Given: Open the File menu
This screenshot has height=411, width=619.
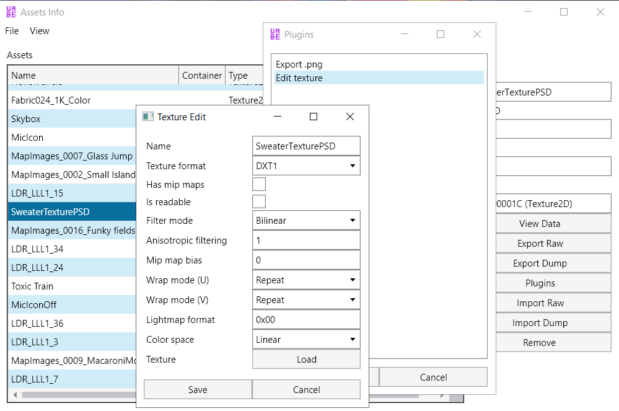Looking at the screenshot, I should point(12,31).
